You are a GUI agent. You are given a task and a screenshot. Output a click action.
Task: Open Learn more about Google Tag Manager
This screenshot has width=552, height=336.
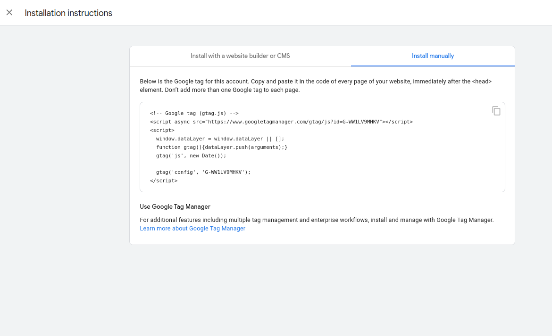192,229
